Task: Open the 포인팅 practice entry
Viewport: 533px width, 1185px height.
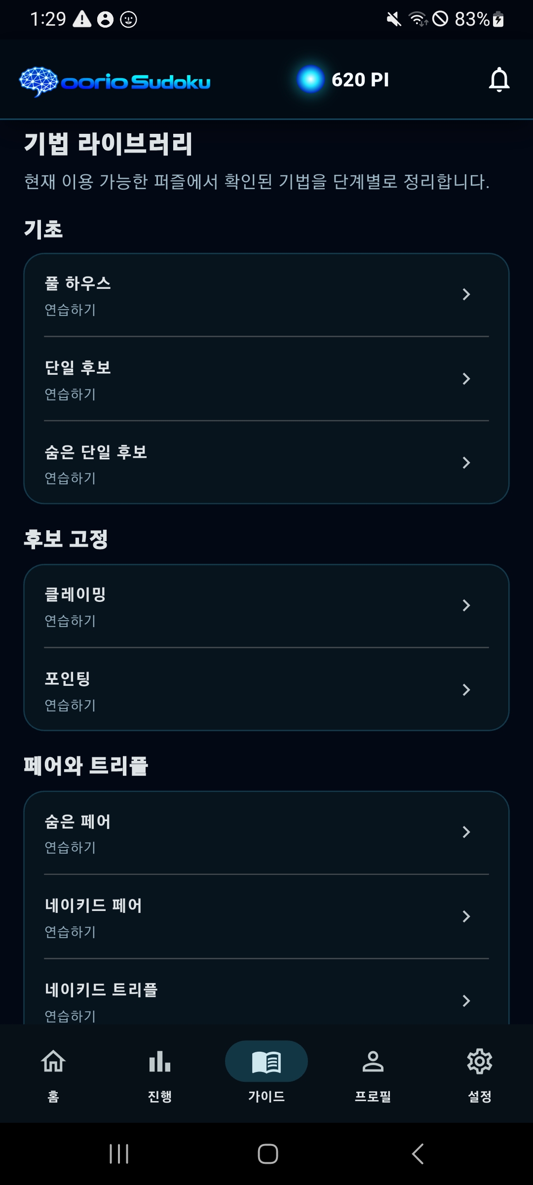Action: click(266, 690)
